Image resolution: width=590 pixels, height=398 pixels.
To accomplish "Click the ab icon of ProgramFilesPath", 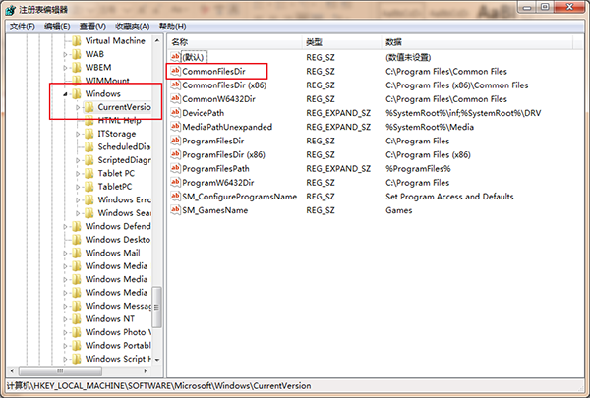I will pos(175,168).
